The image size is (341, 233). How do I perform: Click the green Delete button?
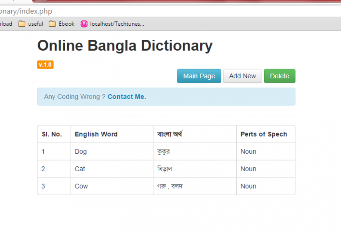(x=279, y=76)
